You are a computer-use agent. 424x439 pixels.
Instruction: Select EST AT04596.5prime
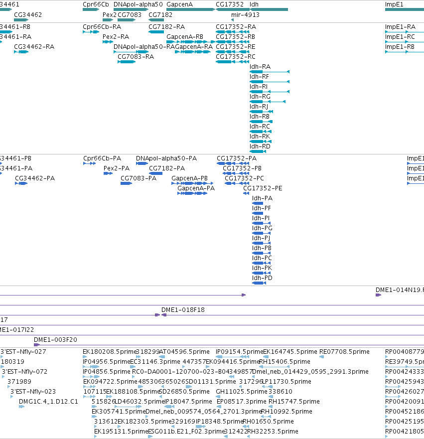point(184,352)
